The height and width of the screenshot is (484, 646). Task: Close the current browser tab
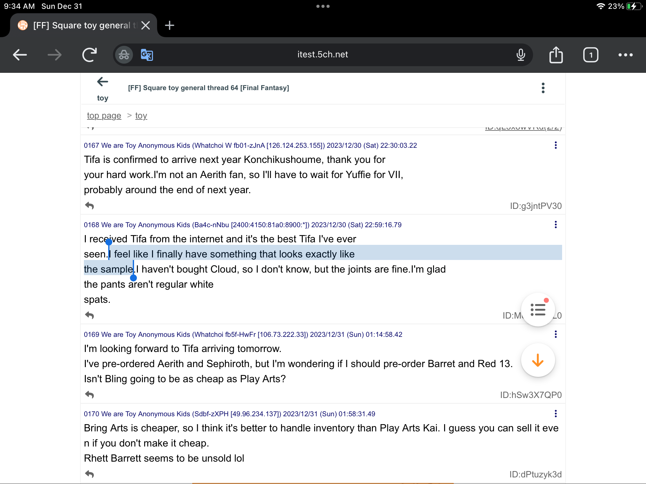click(x=146, y=25)
